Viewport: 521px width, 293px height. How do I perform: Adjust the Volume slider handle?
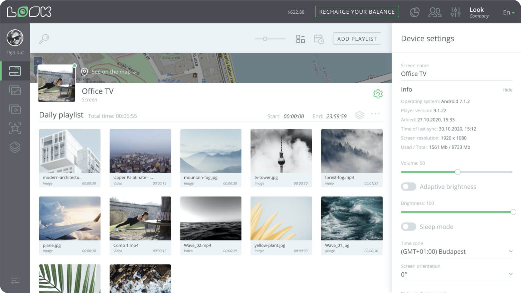coord(458,172)
